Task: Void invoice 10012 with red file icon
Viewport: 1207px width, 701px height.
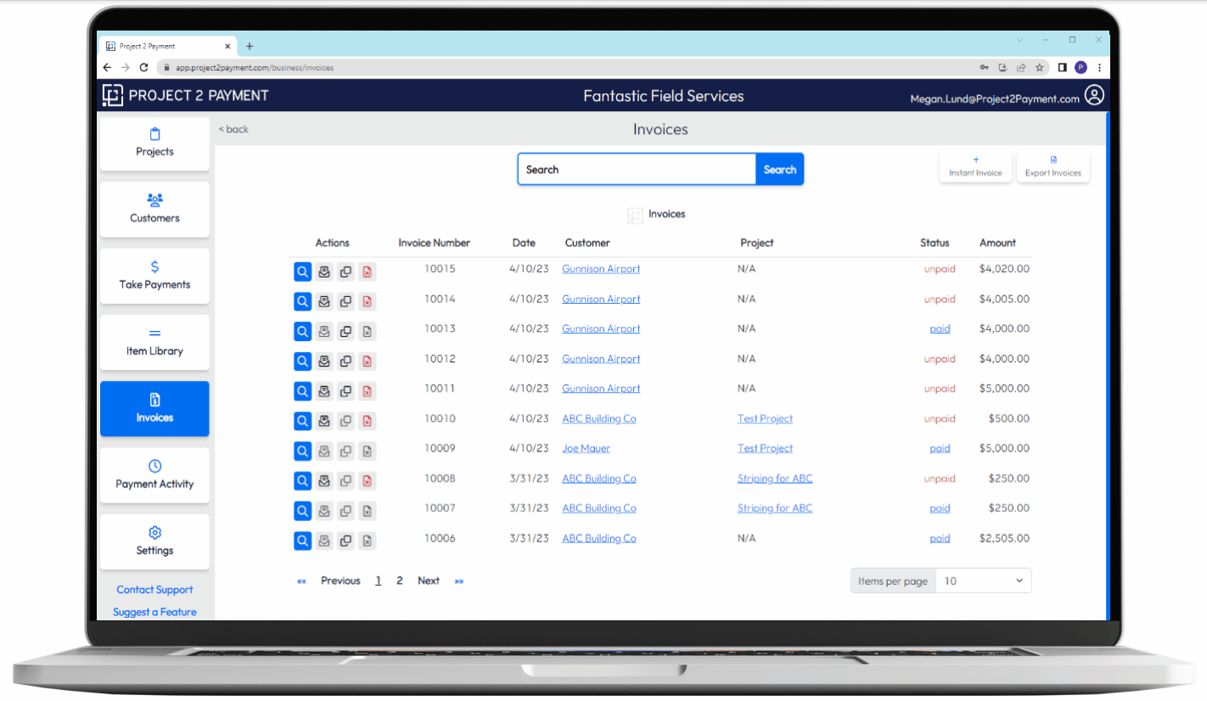Action: tap(367, 362)
